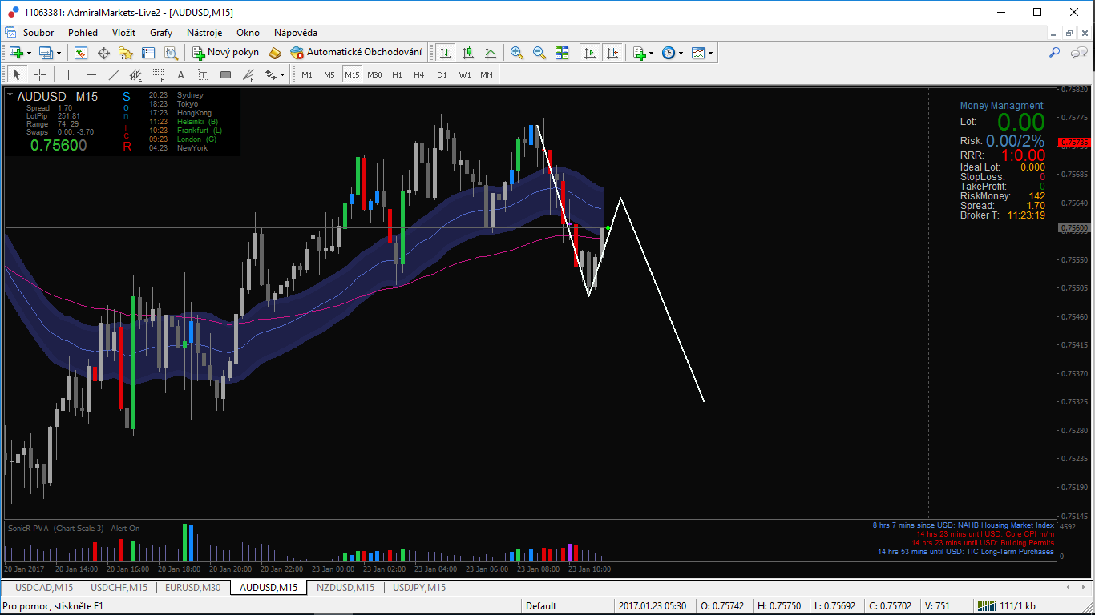Select the gray rectangle shape tool
The height and width of the screenshot is (615, 1095).
pos(226,74)
